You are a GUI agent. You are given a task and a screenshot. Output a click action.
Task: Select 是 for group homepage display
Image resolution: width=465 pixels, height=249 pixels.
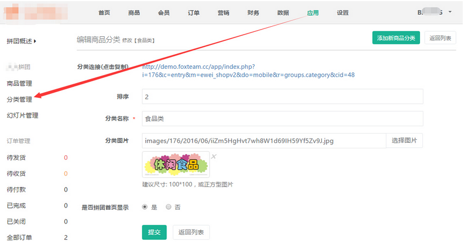pos(145,208)
